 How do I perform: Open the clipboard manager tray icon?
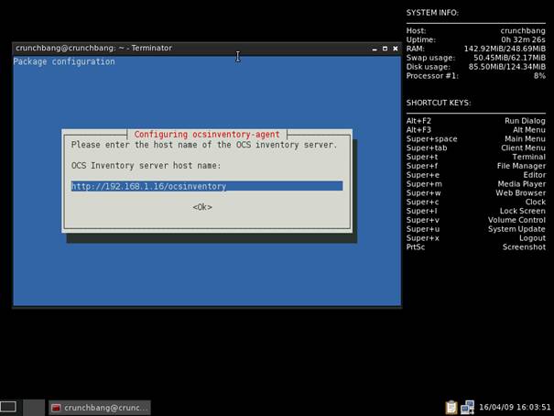tap(451, 407)
